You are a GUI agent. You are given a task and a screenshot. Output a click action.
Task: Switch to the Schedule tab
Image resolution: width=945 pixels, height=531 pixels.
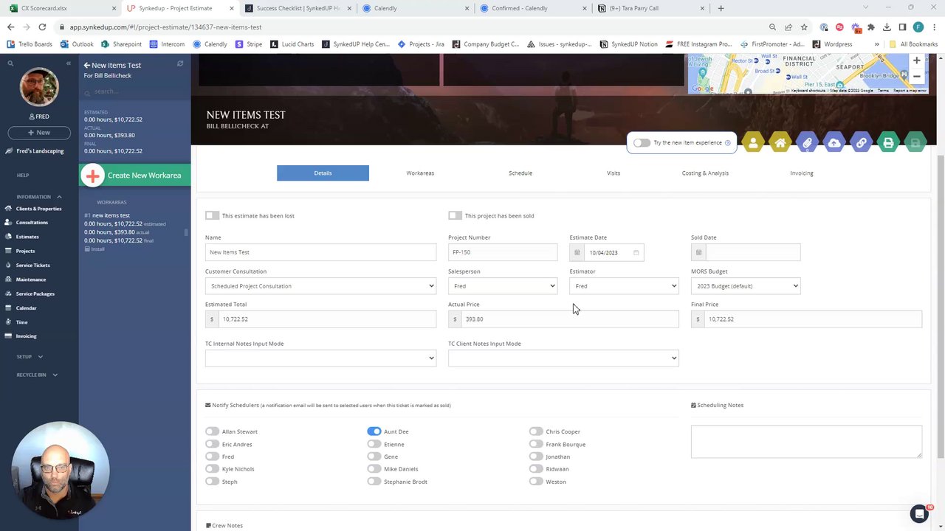coord(520,173)
